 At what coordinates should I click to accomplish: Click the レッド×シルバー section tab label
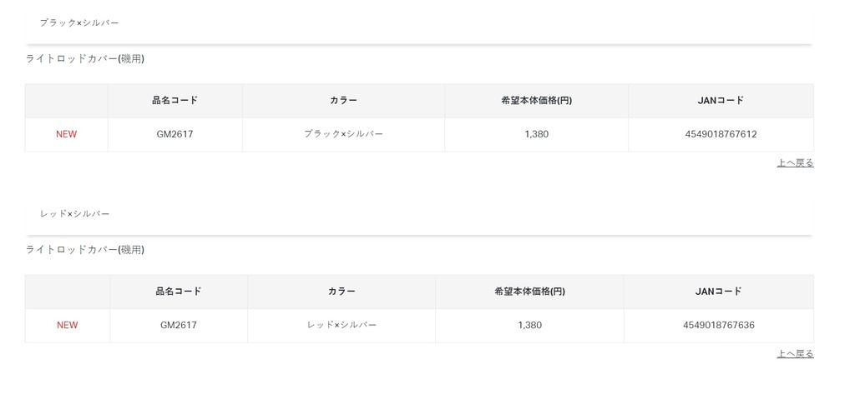(75, 214)
